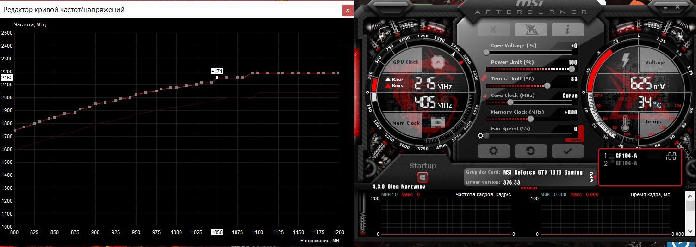Viewport: 696px width, 247px height.
Task: Click the Core Voltage +0 value
Action: (574, 46)
